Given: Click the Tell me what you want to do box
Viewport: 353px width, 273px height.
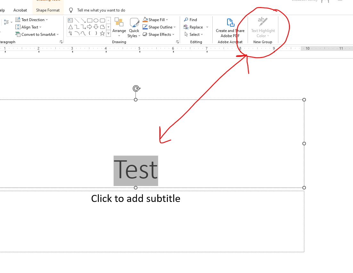Looking at the screenshot, I should click(101, 10).
